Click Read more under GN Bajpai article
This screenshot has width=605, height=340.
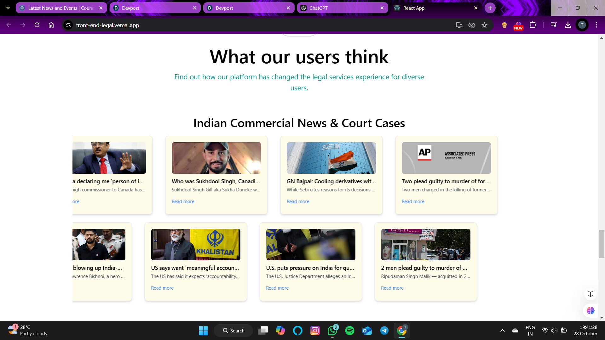pyautogui.click(x=298, y=201)
